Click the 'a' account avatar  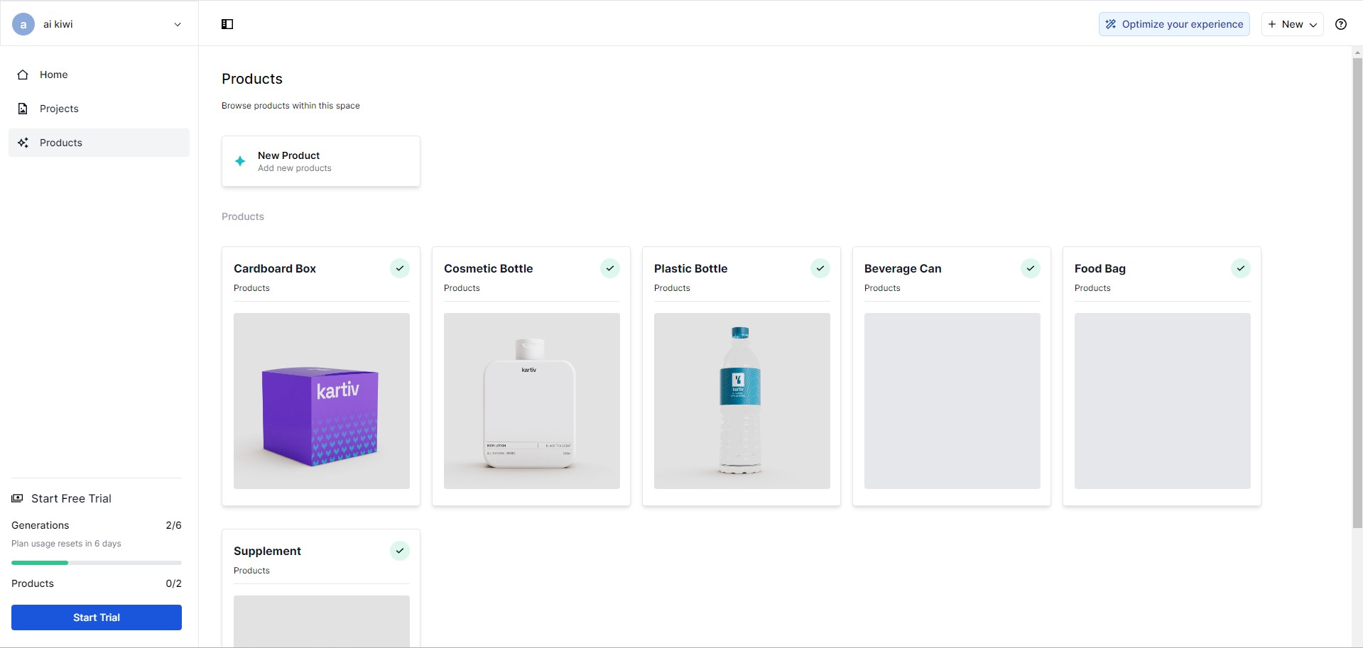click(23, 24)
